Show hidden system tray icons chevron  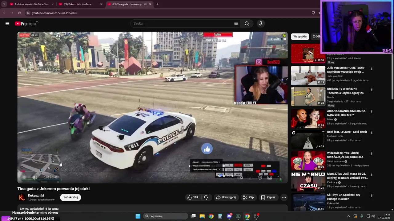click(x=348, y=216)
